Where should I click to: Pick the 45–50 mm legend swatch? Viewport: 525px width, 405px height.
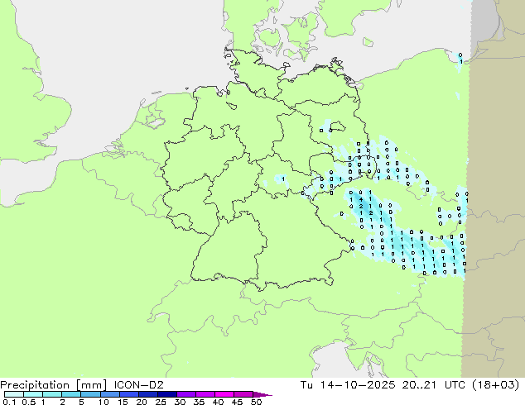(x=243, y=394)
